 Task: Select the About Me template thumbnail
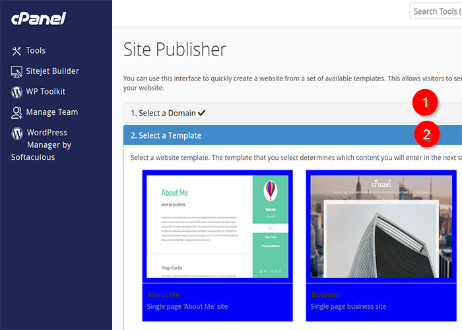pos(217,226)
